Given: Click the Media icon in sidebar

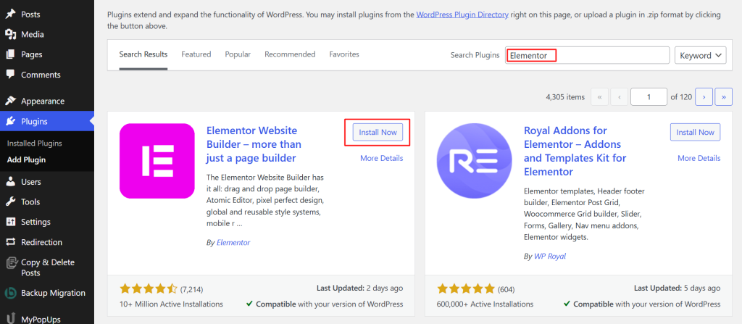Looking at the screenshot, I should [x=10, y=34].
